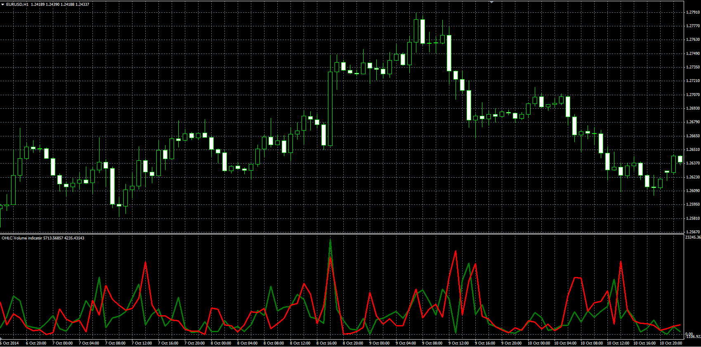Click the 9 Oct 16:00 time label
The image size is (701, 347).
485,343
